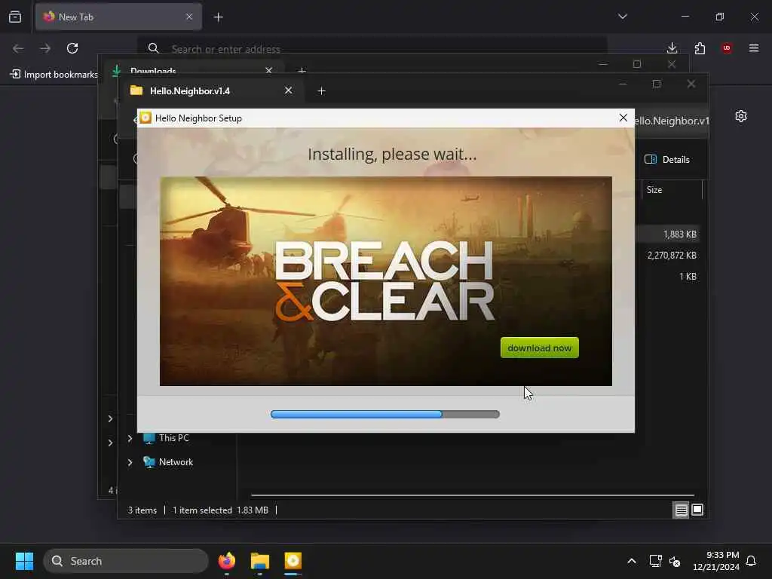Switch Explorer to large thumbnails view
This screenshot has width=772, height=579.
pos(697,510)
